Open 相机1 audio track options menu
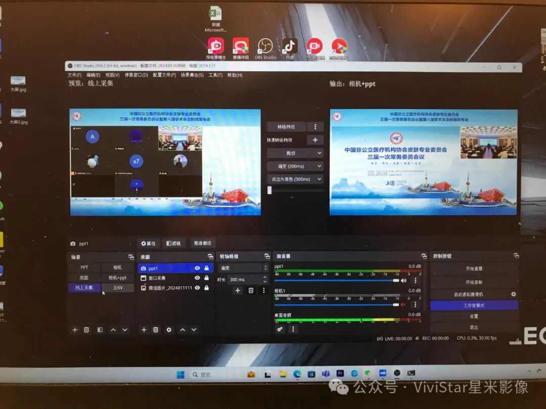Image resolution: width=546 pixels, height=409 pixels. (x=415, y=304)
